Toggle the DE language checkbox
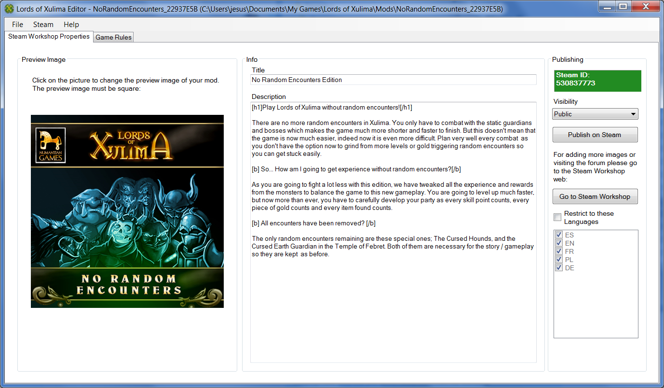The height and width of the screenshot is (388, 664). point(559,268)
